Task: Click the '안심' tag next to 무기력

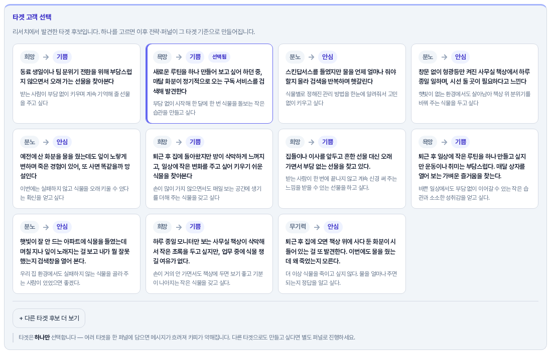Action: click(333, 227)
